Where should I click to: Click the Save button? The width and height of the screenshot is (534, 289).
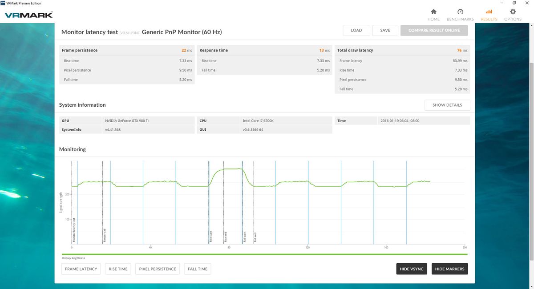coord(385,30)
